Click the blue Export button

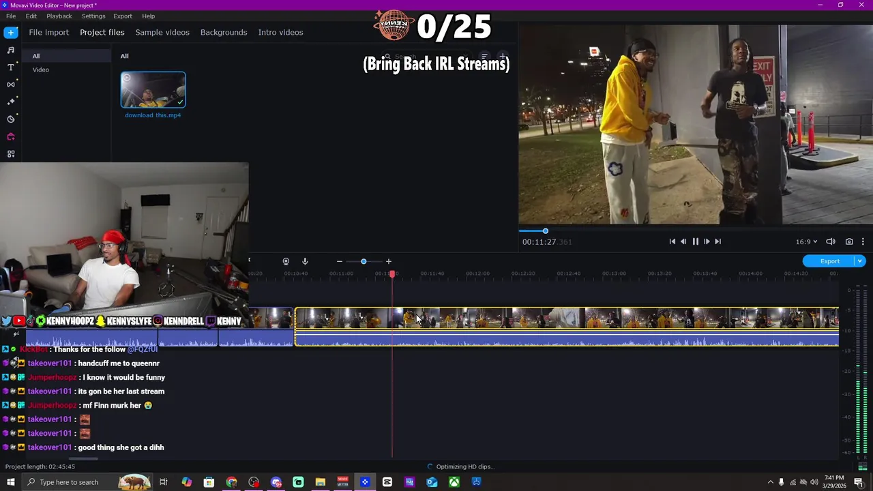tap(829, 261)
